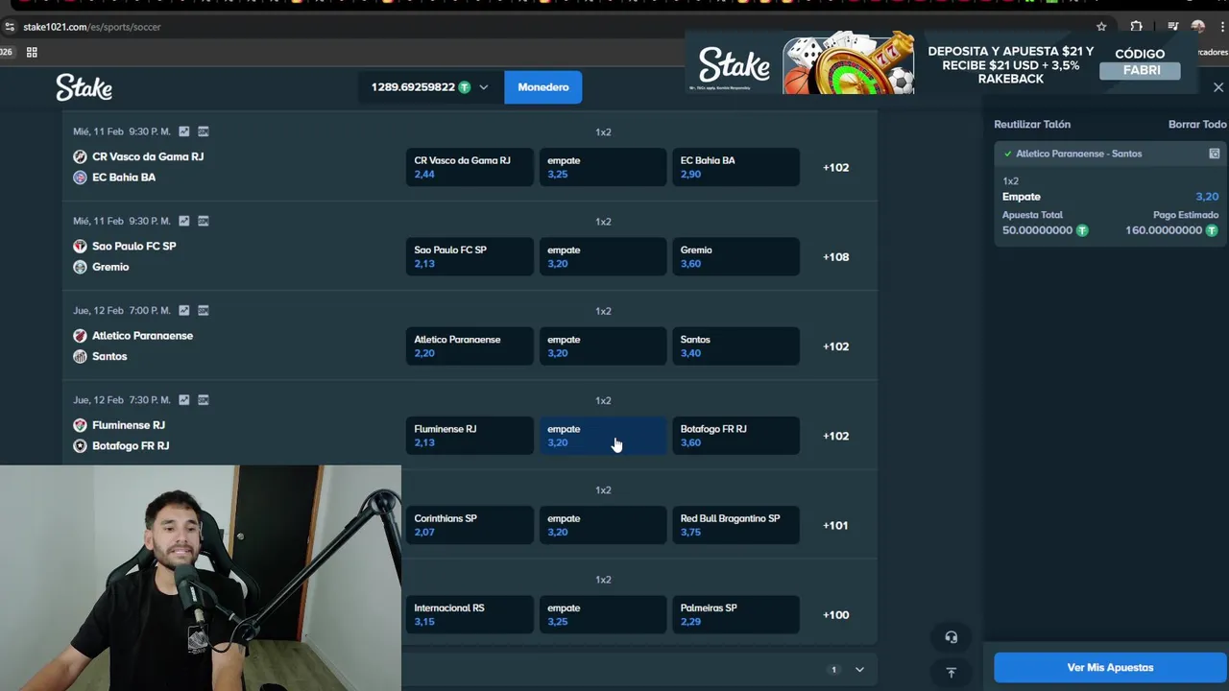1229x691 pixels.
Task: Select Sao Paulo FC SP odds 2,13
Action: coord(470,256)
